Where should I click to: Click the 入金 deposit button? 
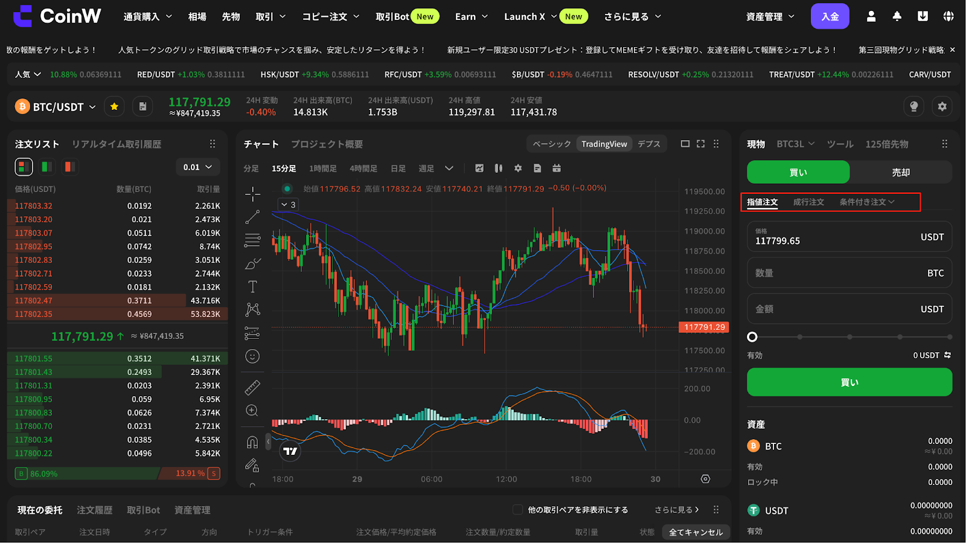point(830,16)
